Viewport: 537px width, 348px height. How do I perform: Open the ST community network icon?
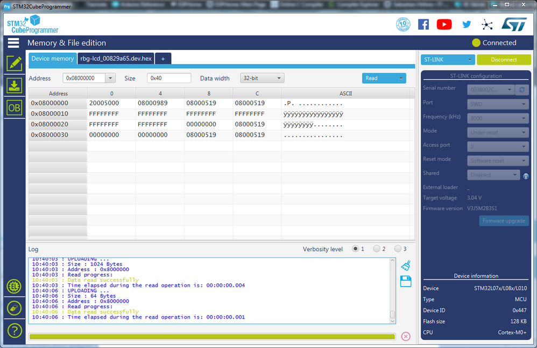click(486, 24)
